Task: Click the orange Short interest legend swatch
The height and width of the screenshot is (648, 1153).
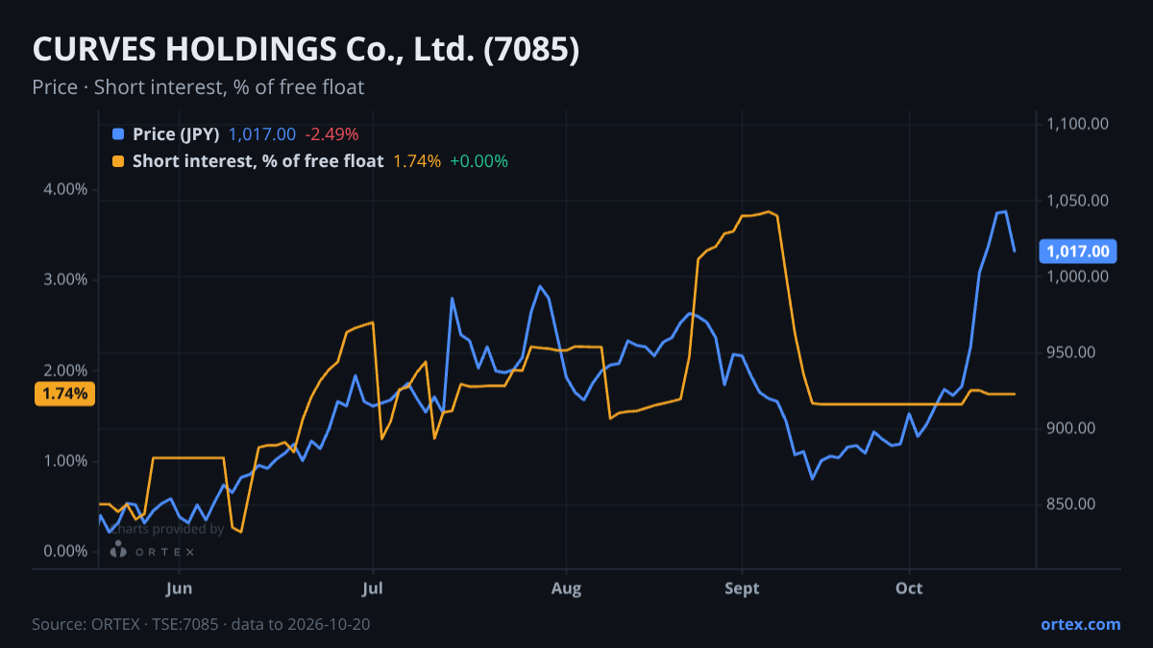Action: coord(118,161)
